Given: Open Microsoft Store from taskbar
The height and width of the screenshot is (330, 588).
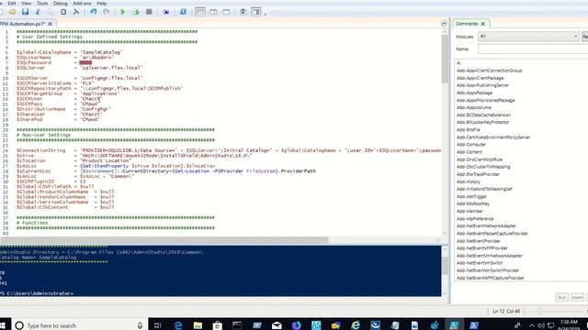Looking at the screenshot, I should (x=217, y=325).
